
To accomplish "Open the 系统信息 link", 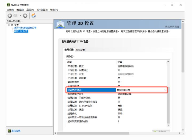I will coord(16,131).
